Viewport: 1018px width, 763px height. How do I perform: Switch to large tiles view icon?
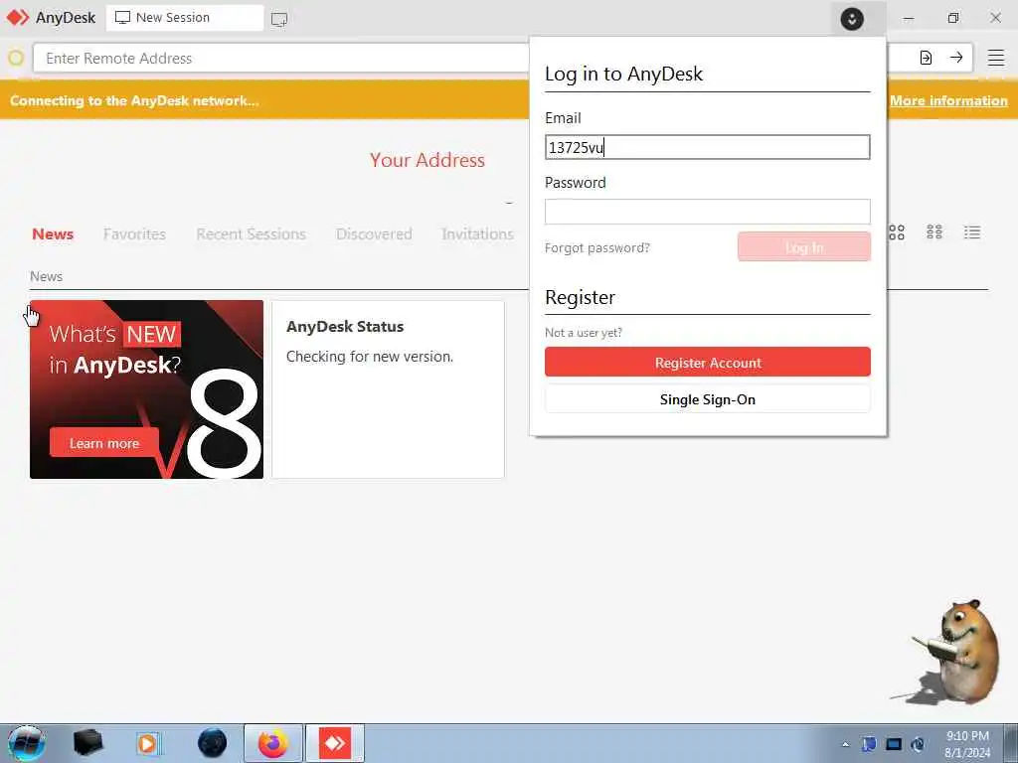pyautogui.click(x=897, y=232)
